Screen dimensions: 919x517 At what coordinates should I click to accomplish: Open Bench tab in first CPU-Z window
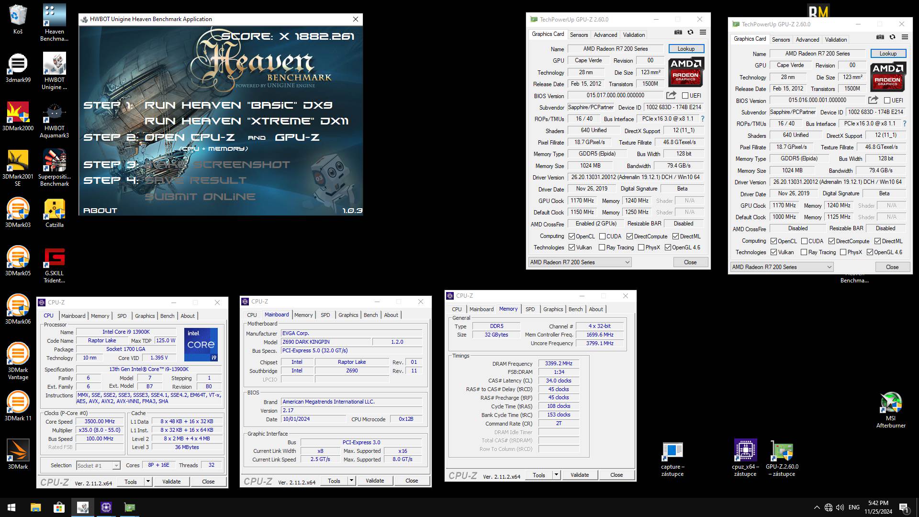point(167,316)
